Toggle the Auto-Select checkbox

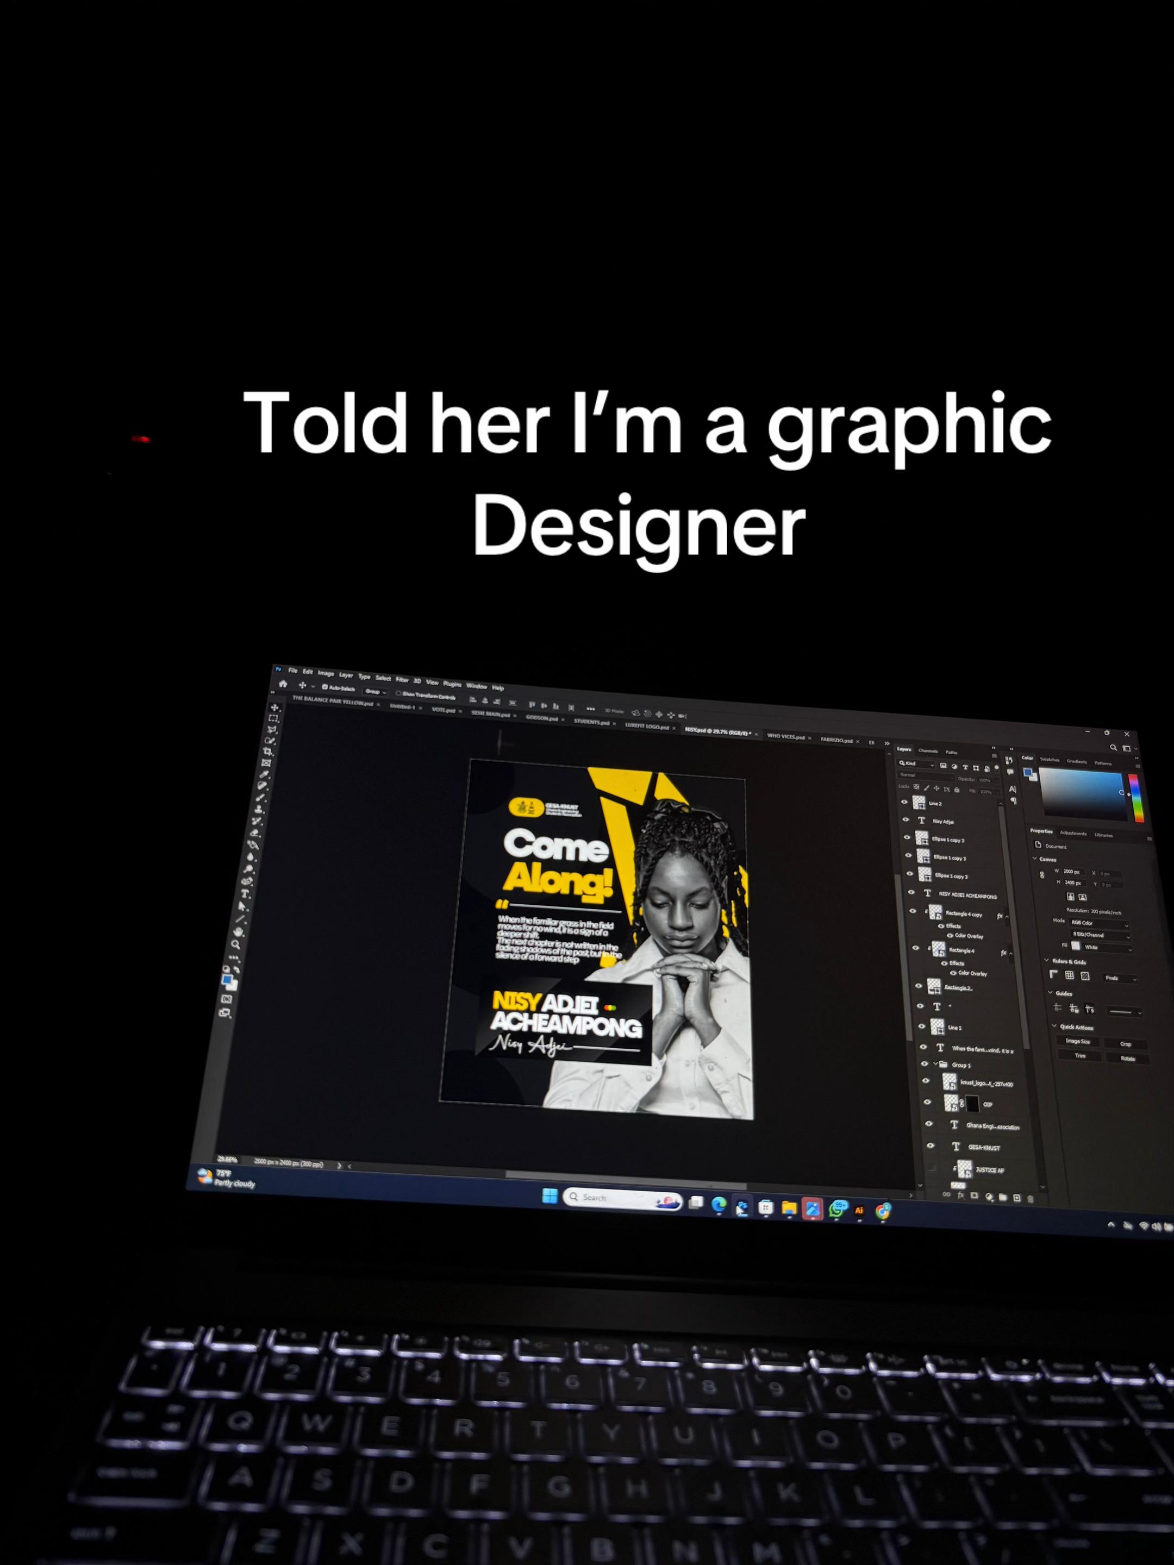[x=326, y=687]
